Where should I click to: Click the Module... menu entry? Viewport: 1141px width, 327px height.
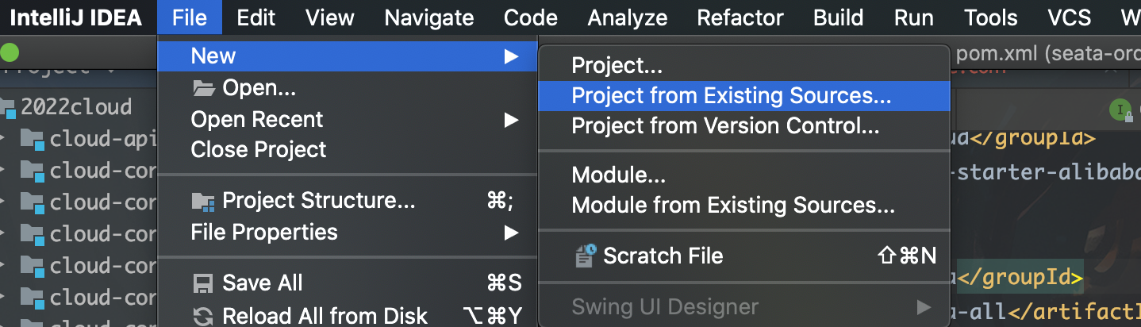[x=618, y=175]
